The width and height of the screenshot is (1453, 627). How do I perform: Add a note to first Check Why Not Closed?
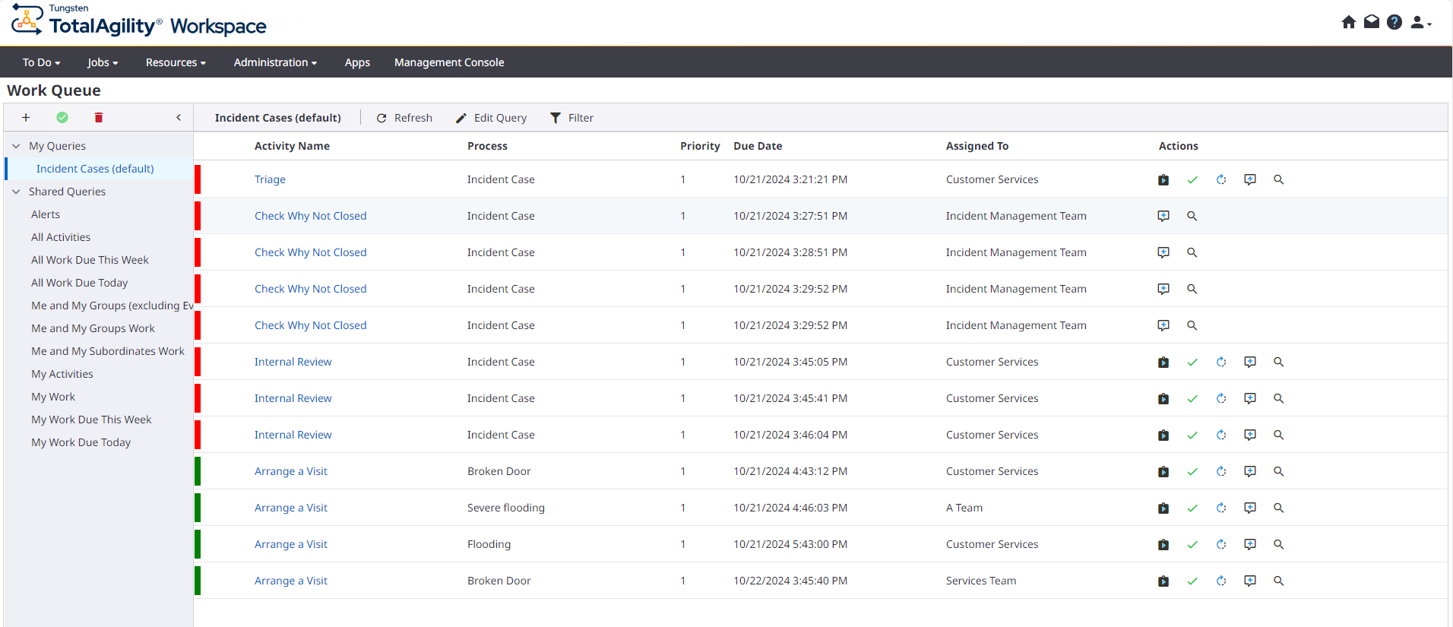point(1163,217)
